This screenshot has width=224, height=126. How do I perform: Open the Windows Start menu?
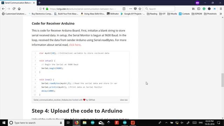4,123
